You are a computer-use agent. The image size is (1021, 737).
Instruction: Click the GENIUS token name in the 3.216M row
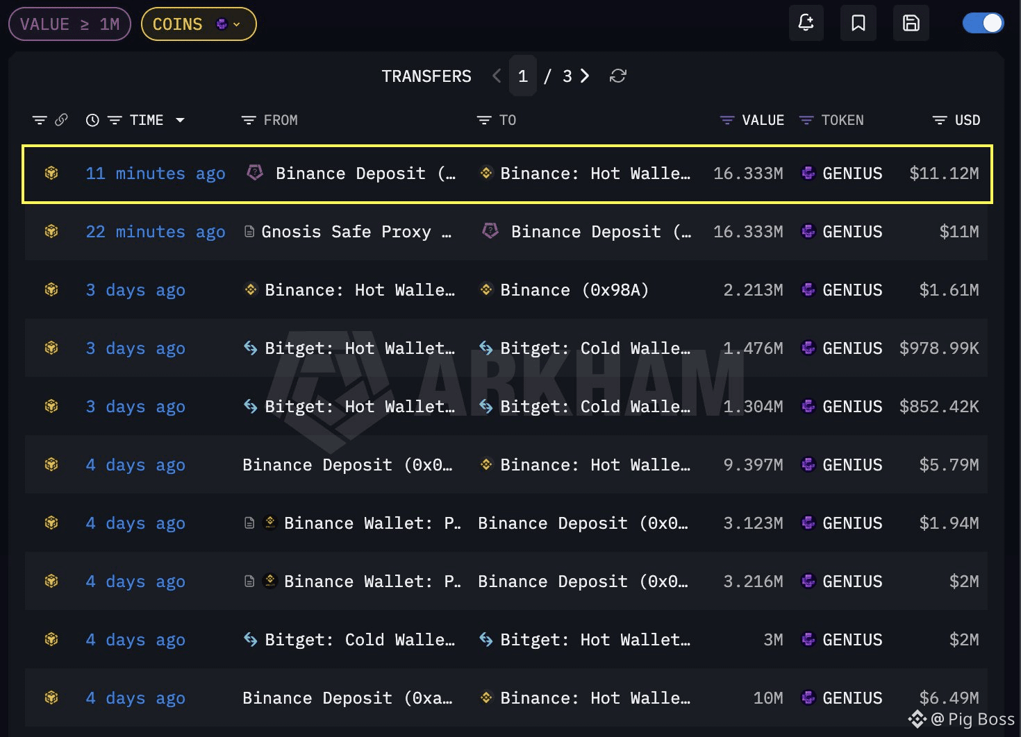[852, 582]
